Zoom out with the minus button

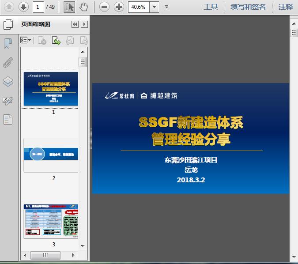click(x=104, y=7)
